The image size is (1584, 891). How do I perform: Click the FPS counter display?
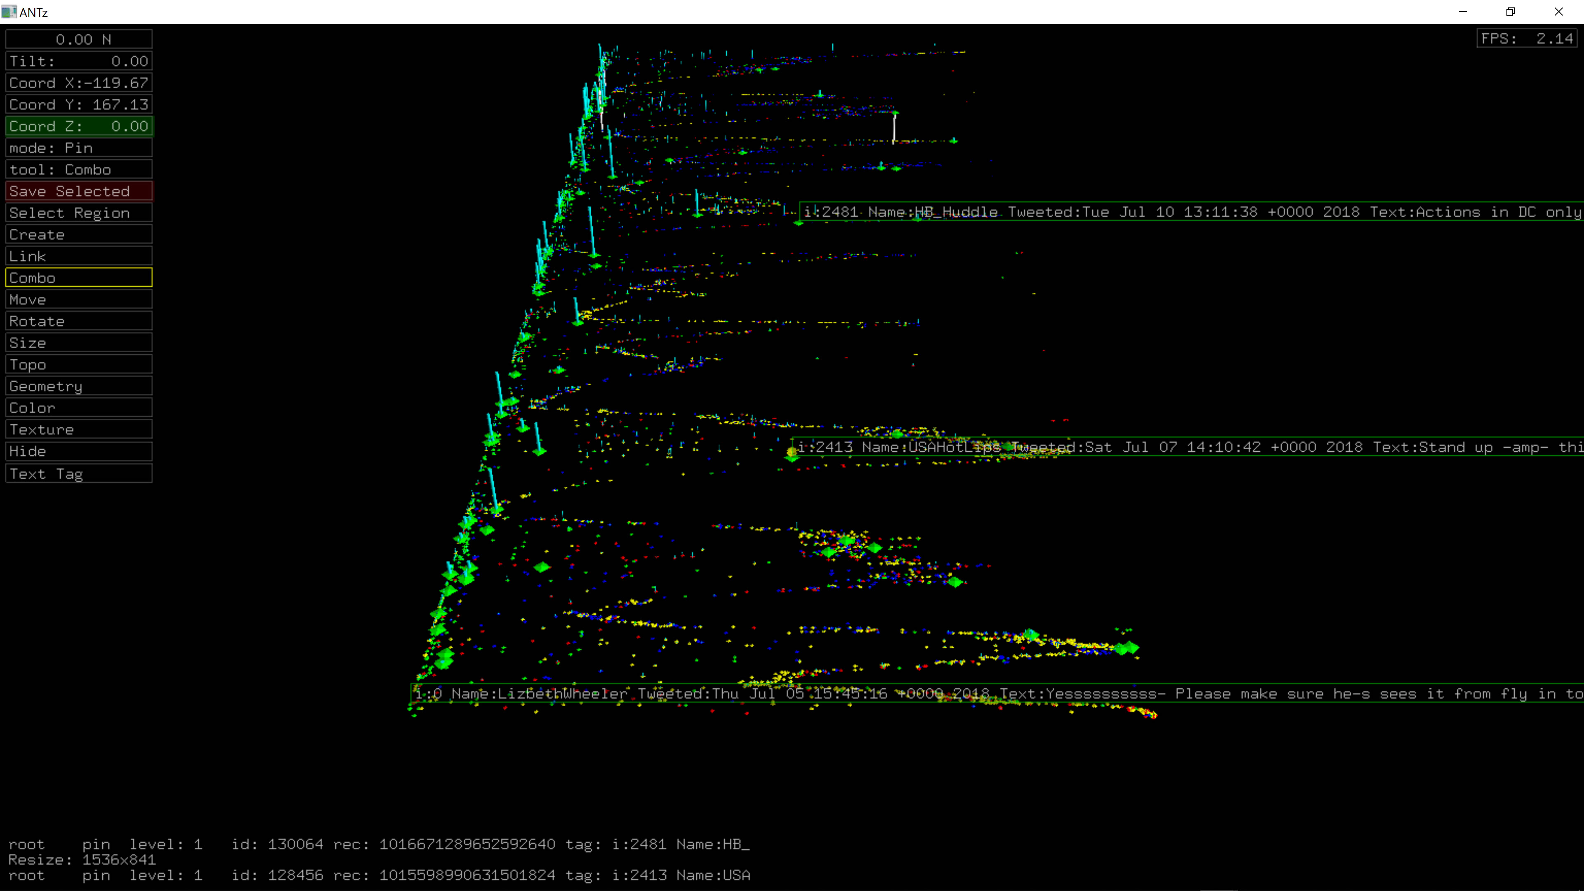pyautogui.click(x=1526, y=39)
